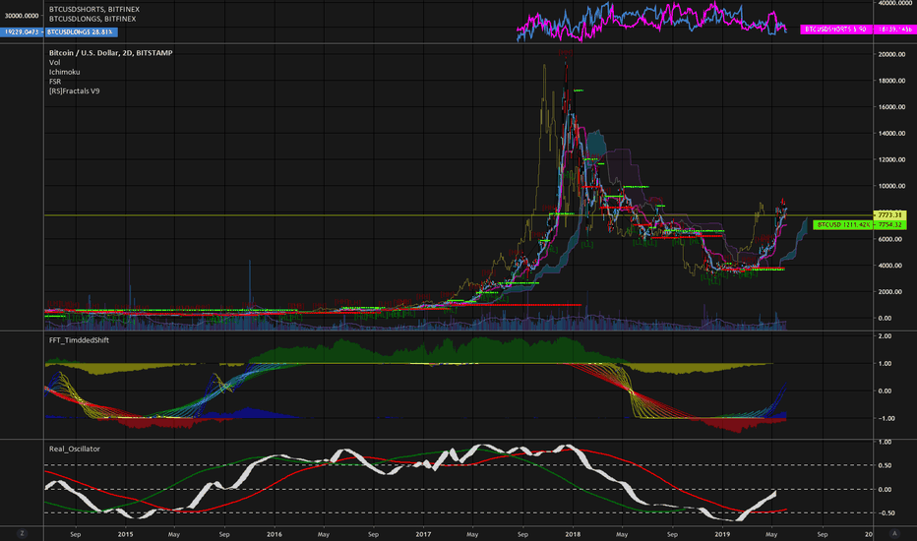
Task: Select the FSR indicator label
Action: [x=55, y=82]
